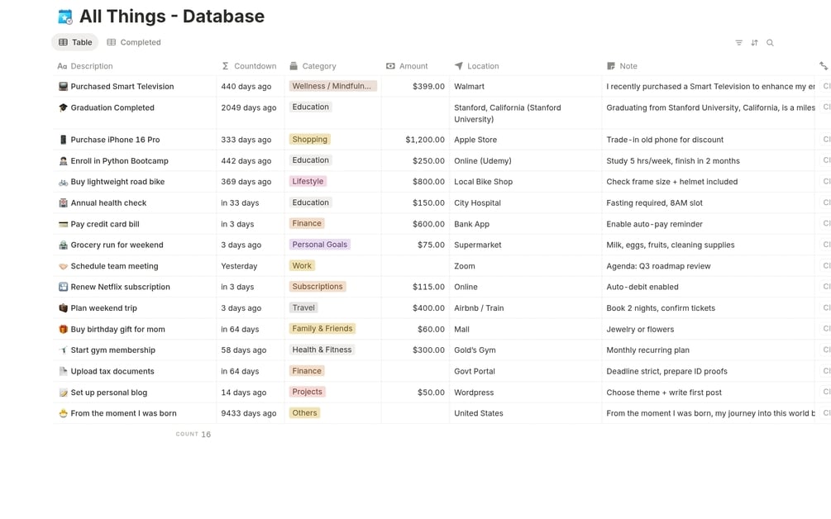Image resolution: width=831 pixels, height=519 pixels.
Task: Click the Wordpress location cell
Action: tap(474, 393)
